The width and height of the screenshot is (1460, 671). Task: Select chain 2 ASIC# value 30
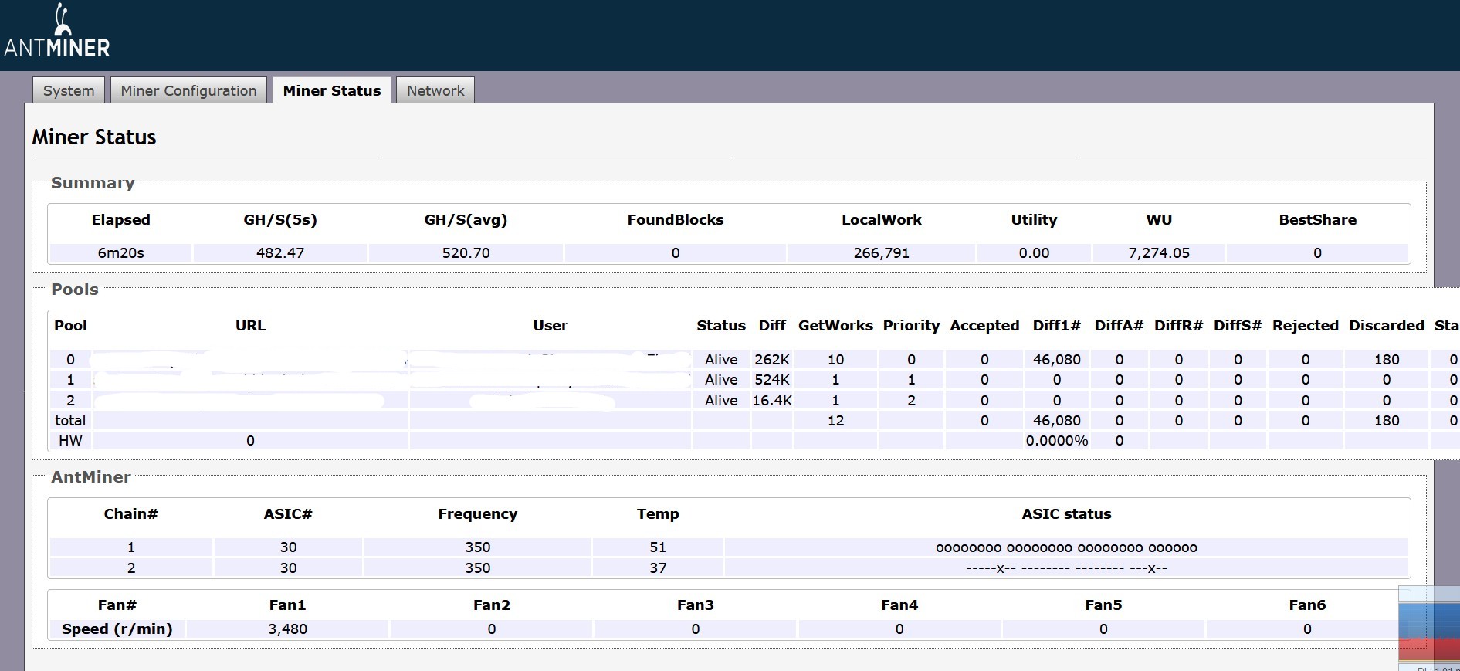(288, 568)
